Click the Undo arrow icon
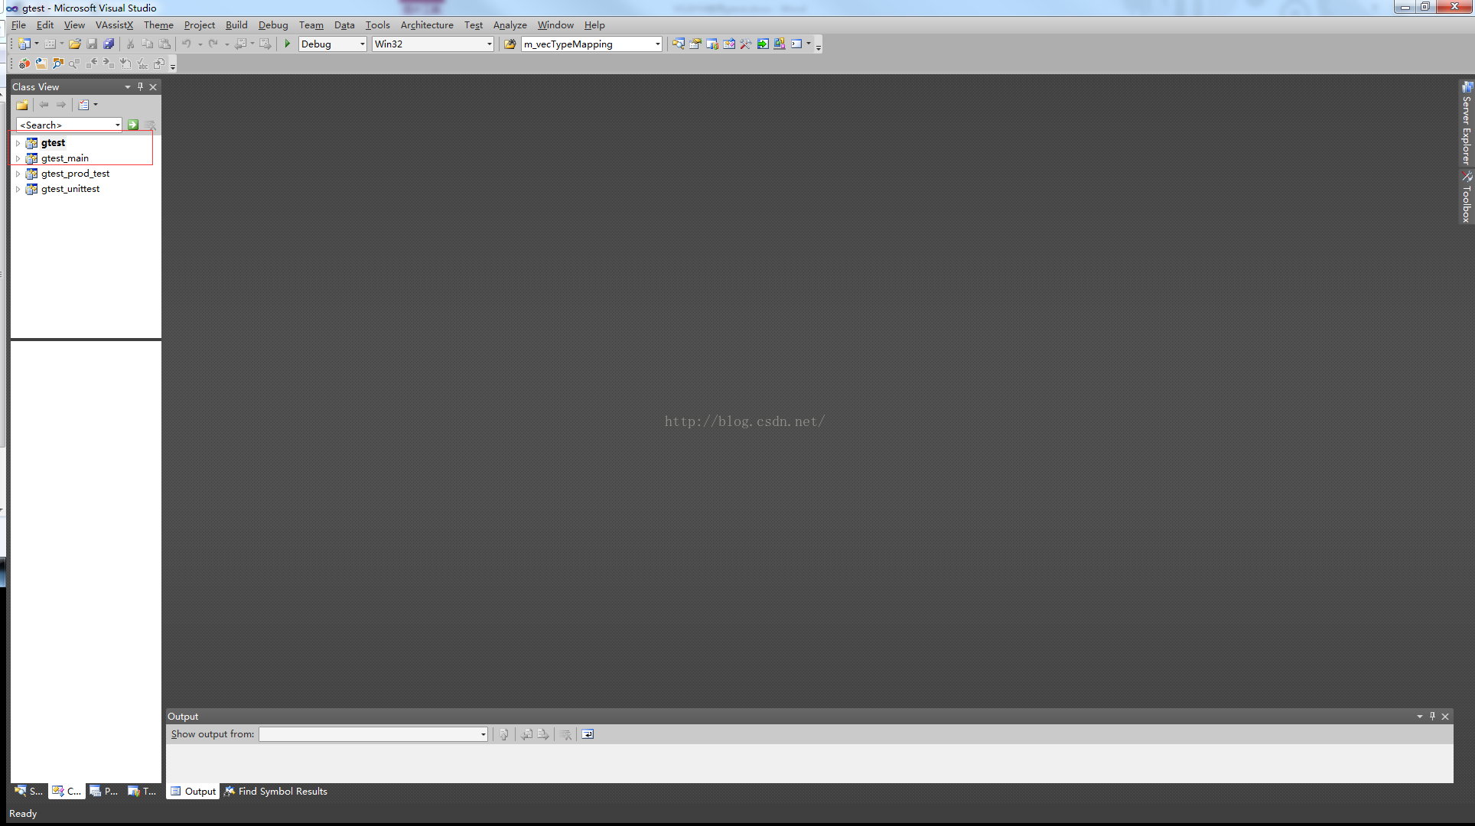This screenshot has height=826, width=1475. (x=187, y=44)
